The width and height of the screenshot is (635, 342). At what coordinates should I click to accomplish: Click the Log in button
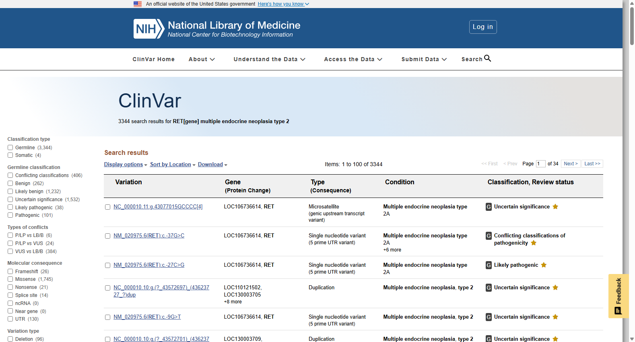[x=483, y=27]
